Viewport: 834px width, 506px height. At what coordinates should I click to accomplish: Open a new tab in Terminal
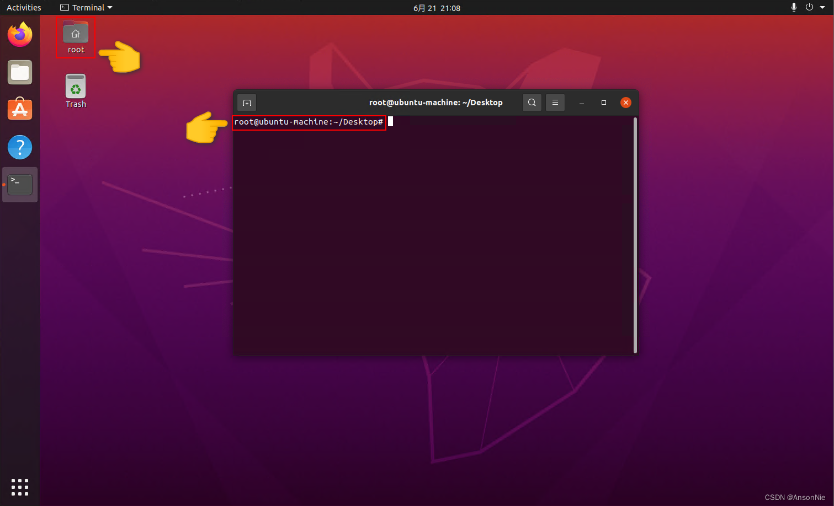pyautogui.click(x=247, y=103)
